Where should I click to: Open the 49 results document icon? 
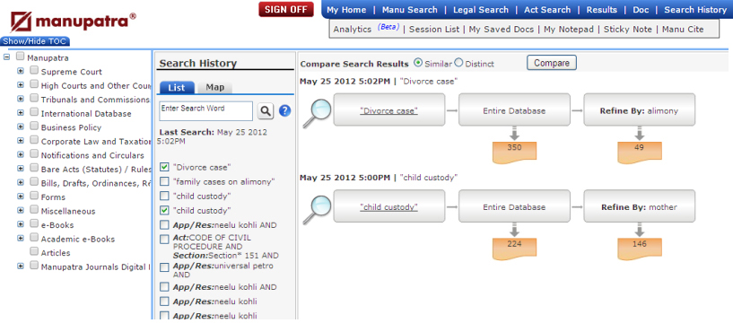[640, 152]
